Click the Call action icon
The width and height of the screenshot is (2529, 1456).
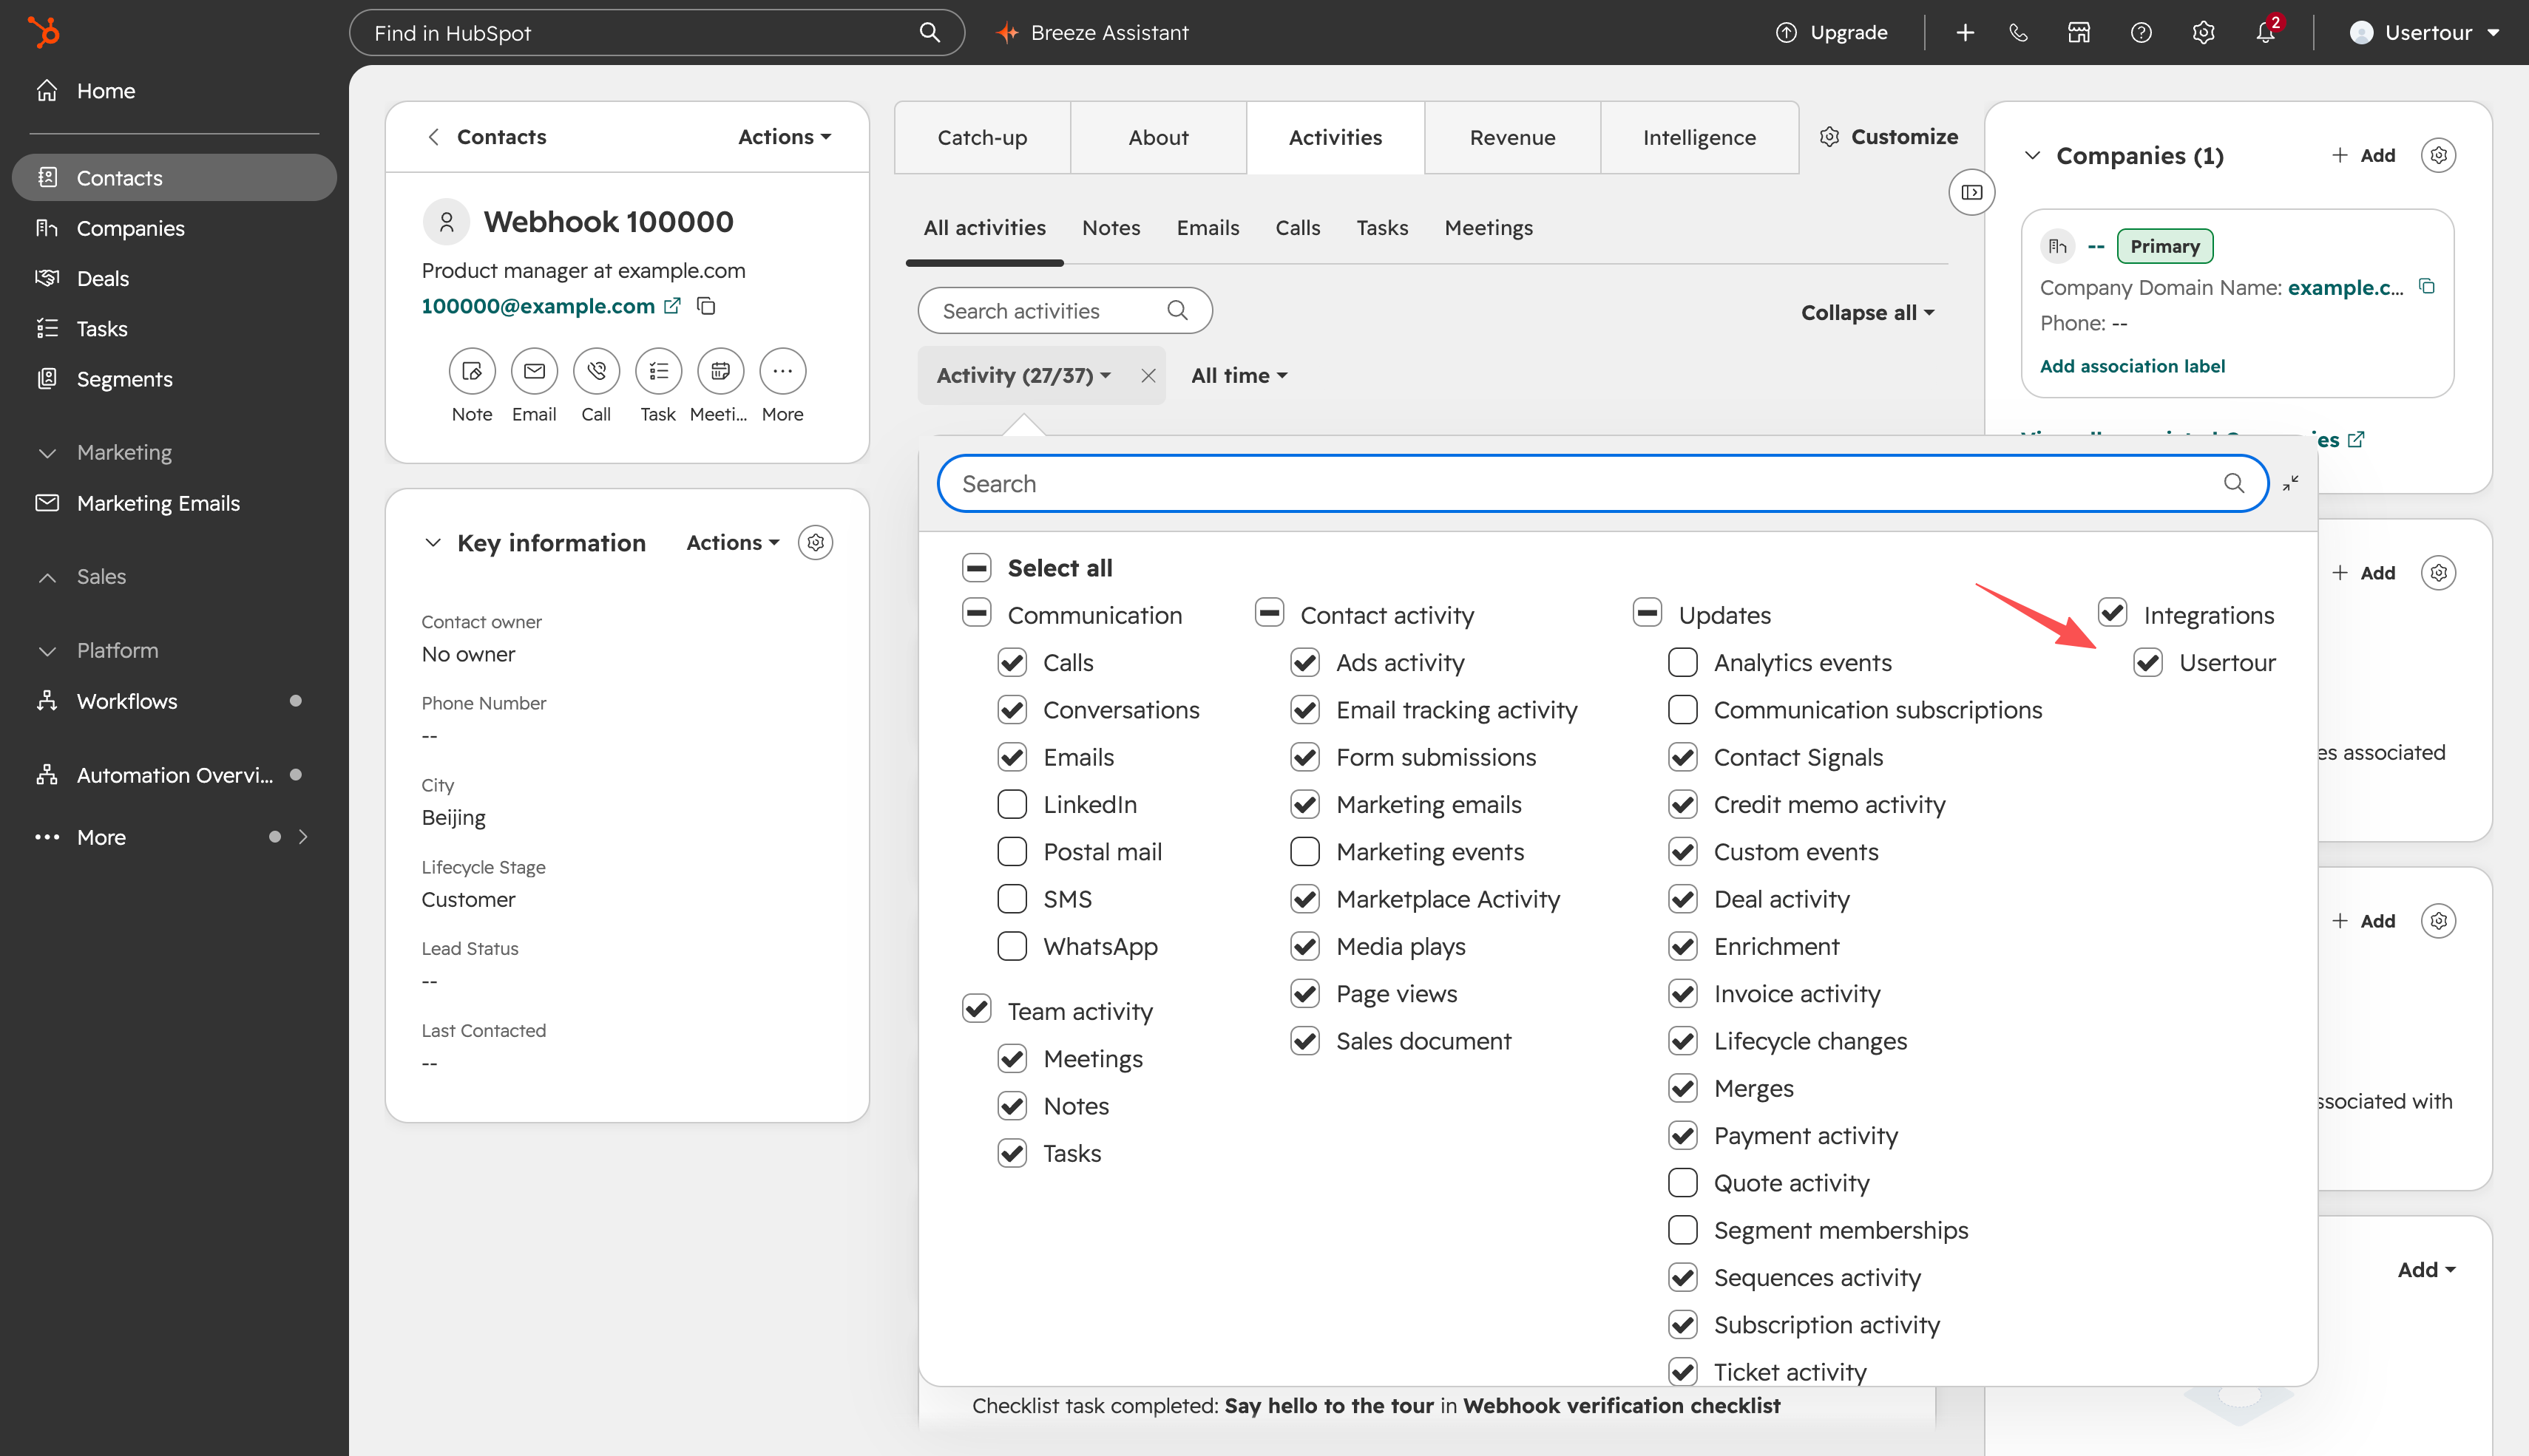click(x=596, y=371)
